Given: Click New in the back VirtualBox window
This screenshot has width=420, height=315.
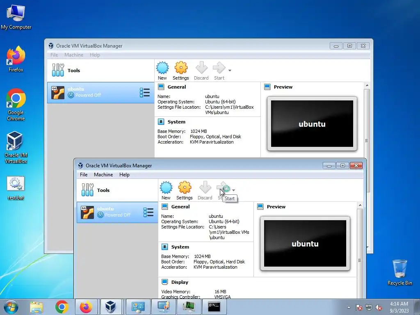Looking at the screenshot, I should pos(162,71).
